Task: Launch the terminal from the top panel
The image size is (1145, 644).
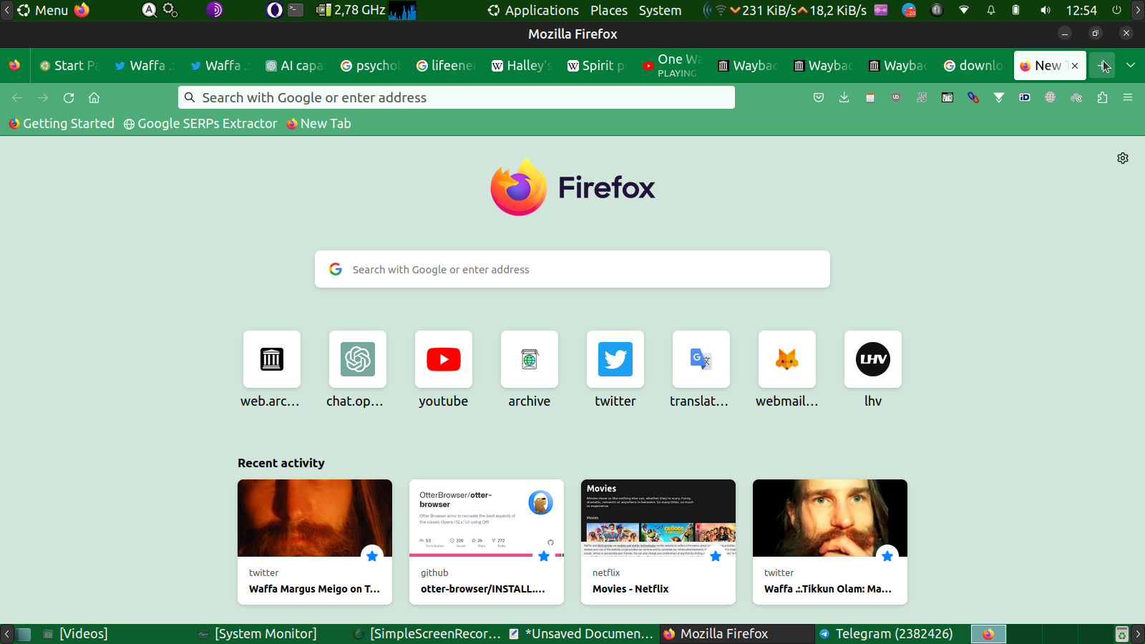Action: [296, 10]
